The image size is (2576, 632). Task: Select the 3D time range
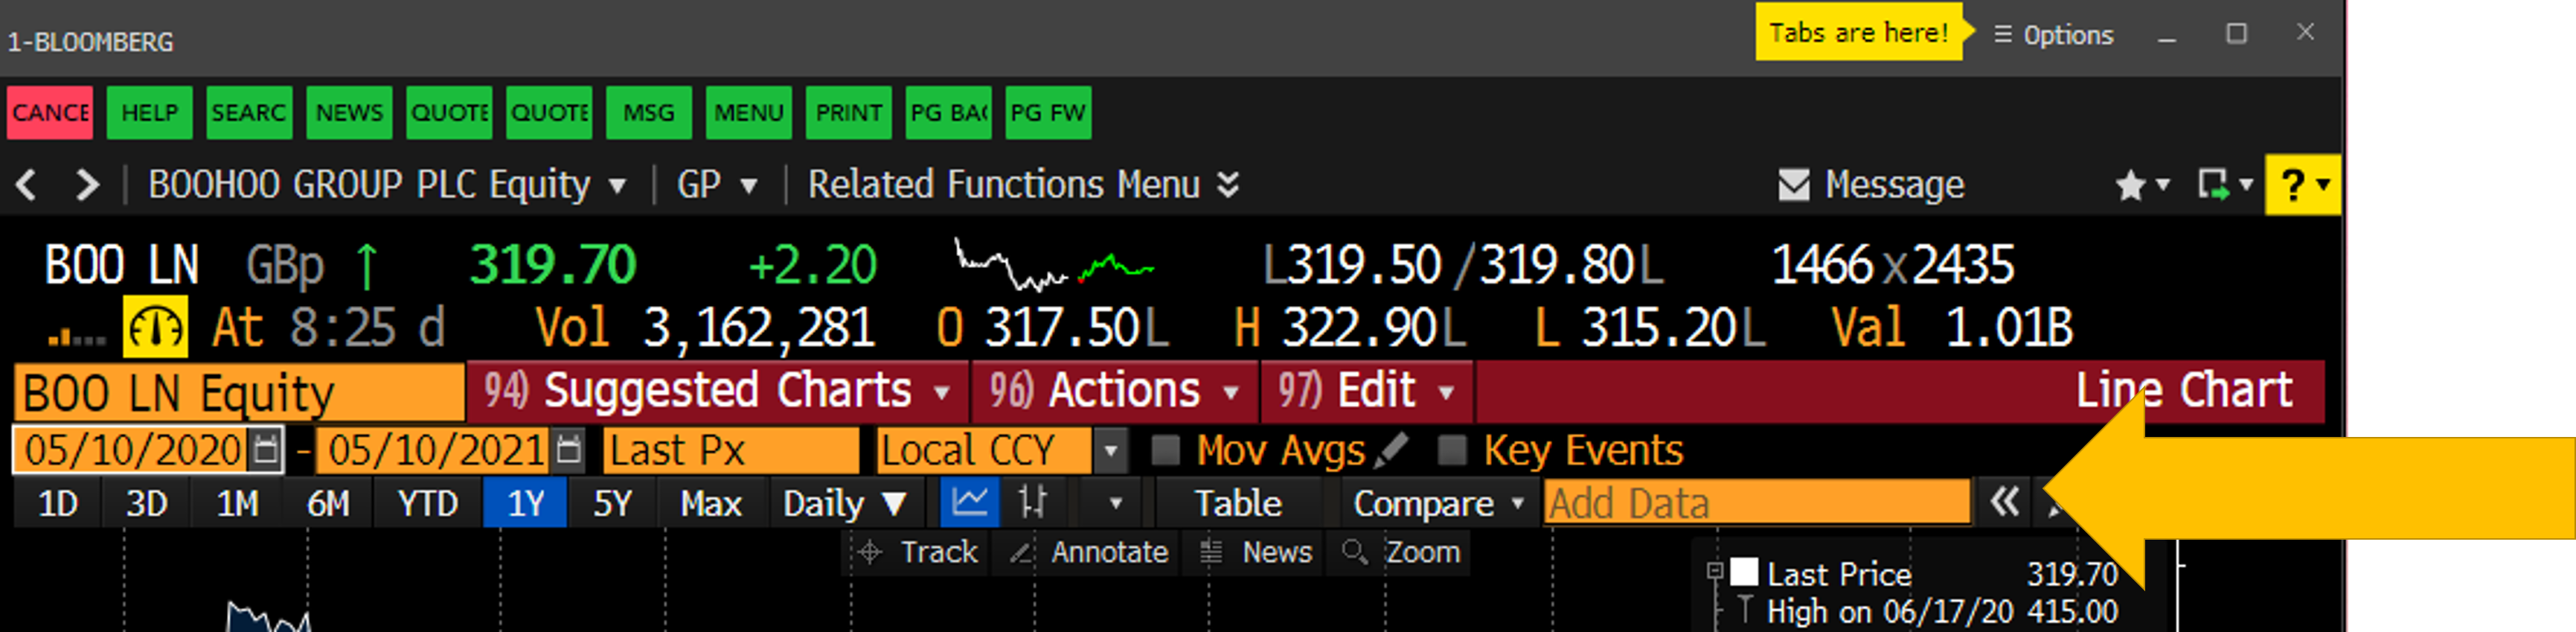tap(147, 503)
